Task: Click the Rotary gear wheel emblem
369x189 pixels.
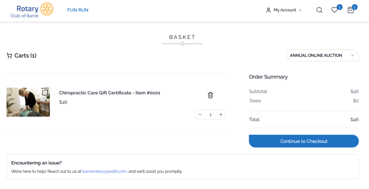Action: point(47,9)
